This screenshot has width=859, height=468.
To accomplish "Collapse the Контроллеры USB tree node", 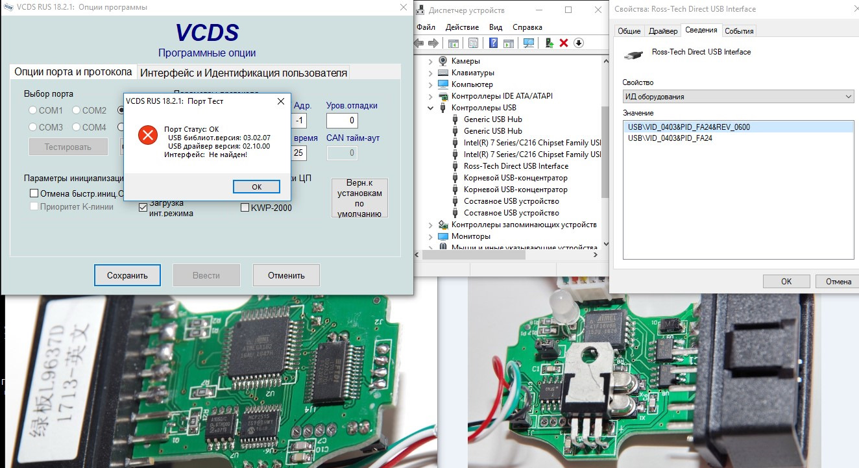I will (x=431, y=108).
